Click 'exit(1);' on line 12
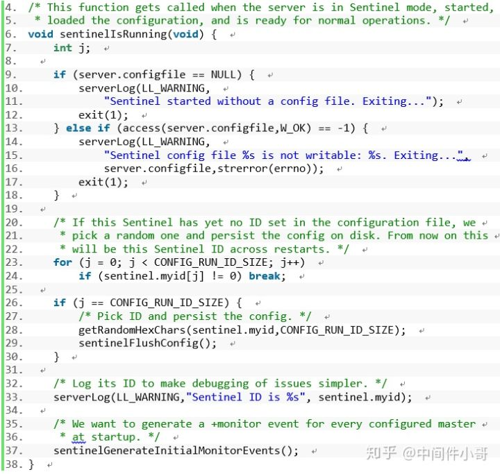 [x=103, y=115]
